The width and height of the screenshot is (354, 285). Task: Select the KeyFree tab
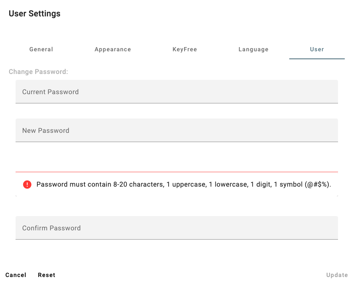point(185,49)
